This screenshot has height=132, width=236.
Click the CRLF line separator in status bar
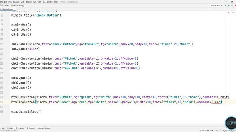(x=207, y=131)
